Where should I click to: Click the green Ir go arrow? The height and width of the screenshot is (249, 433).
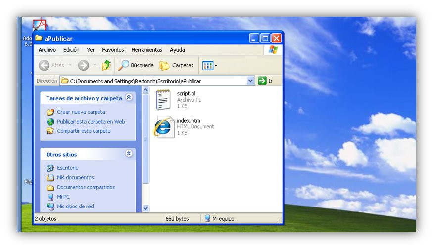click(x=262, y=81)
